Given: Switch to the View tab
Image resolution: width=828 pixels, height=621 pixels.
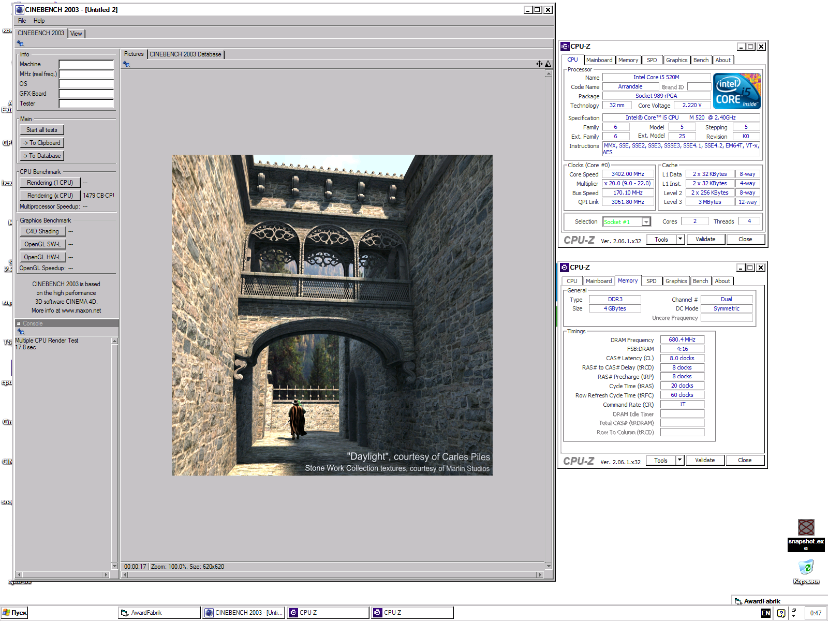Looking at the screenshot, I should [76, 34].
